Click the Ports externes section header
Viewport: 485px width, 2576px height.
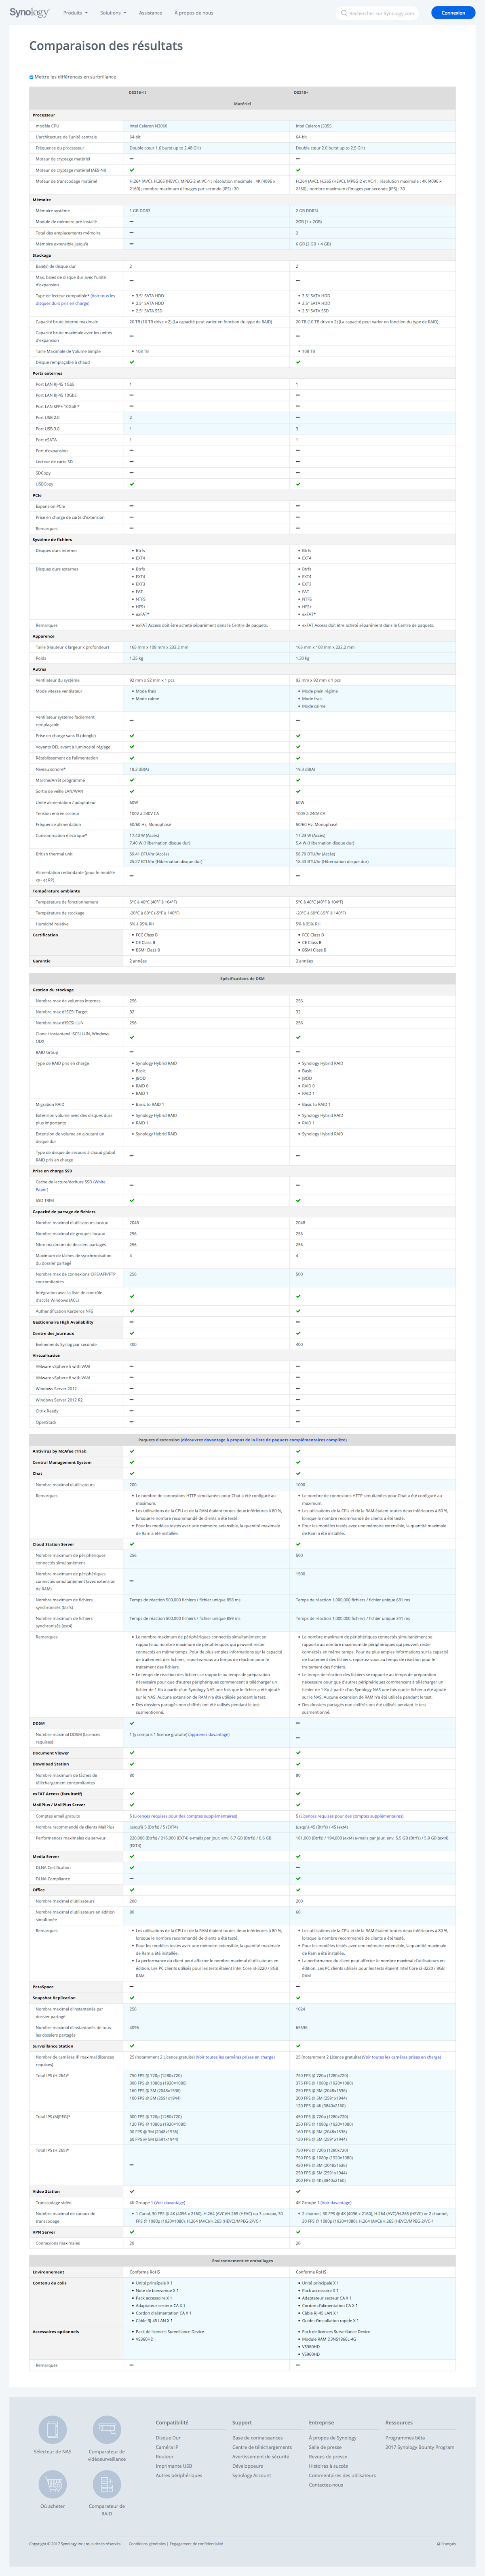pyautogui.click(x=242, y=373)
